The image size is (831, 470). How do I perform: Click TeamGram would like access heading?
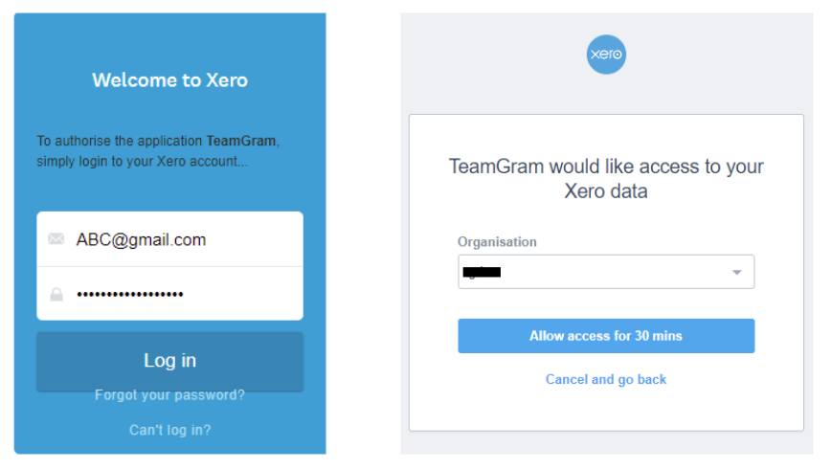click(606, 179)
